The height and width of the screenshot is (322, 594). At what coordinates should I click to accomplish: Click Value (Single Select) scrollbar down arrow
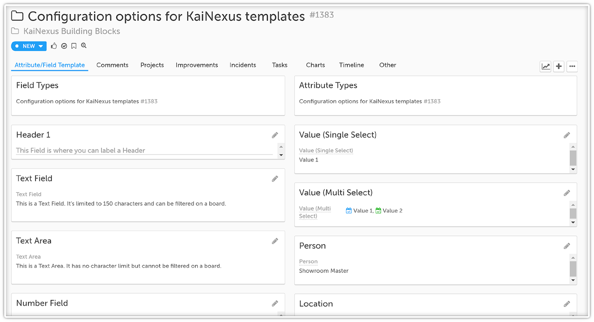point(573,169)
